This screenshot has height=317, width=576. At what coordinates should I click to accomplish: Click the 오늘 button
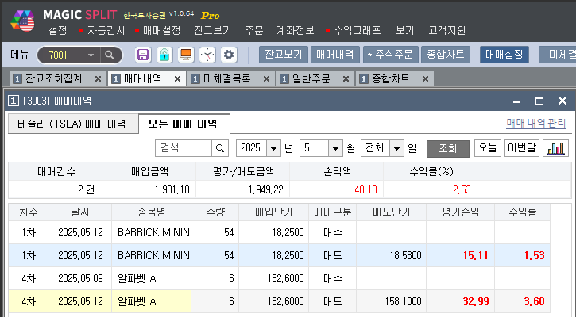(x=488, y=148)
